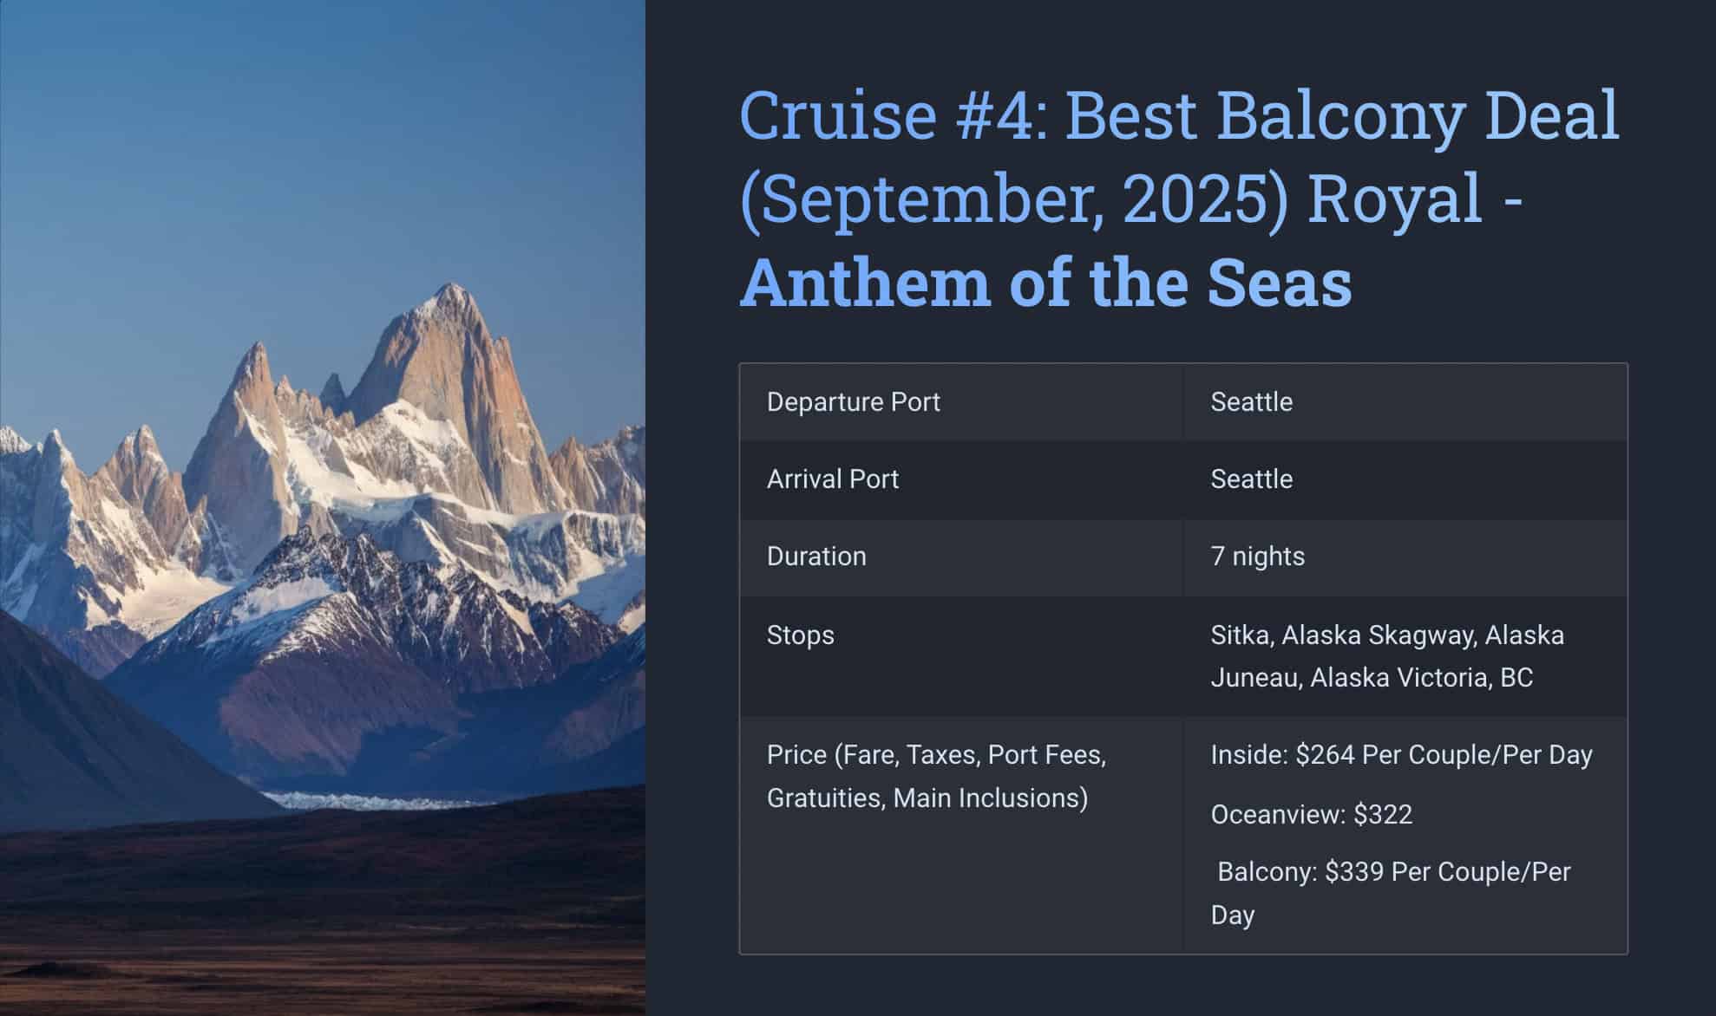The height and width of the screenshot is (1016, 1716).
Task: Click the "Gratuities, Main Inclusions)" text line
Action: (927, 798)
